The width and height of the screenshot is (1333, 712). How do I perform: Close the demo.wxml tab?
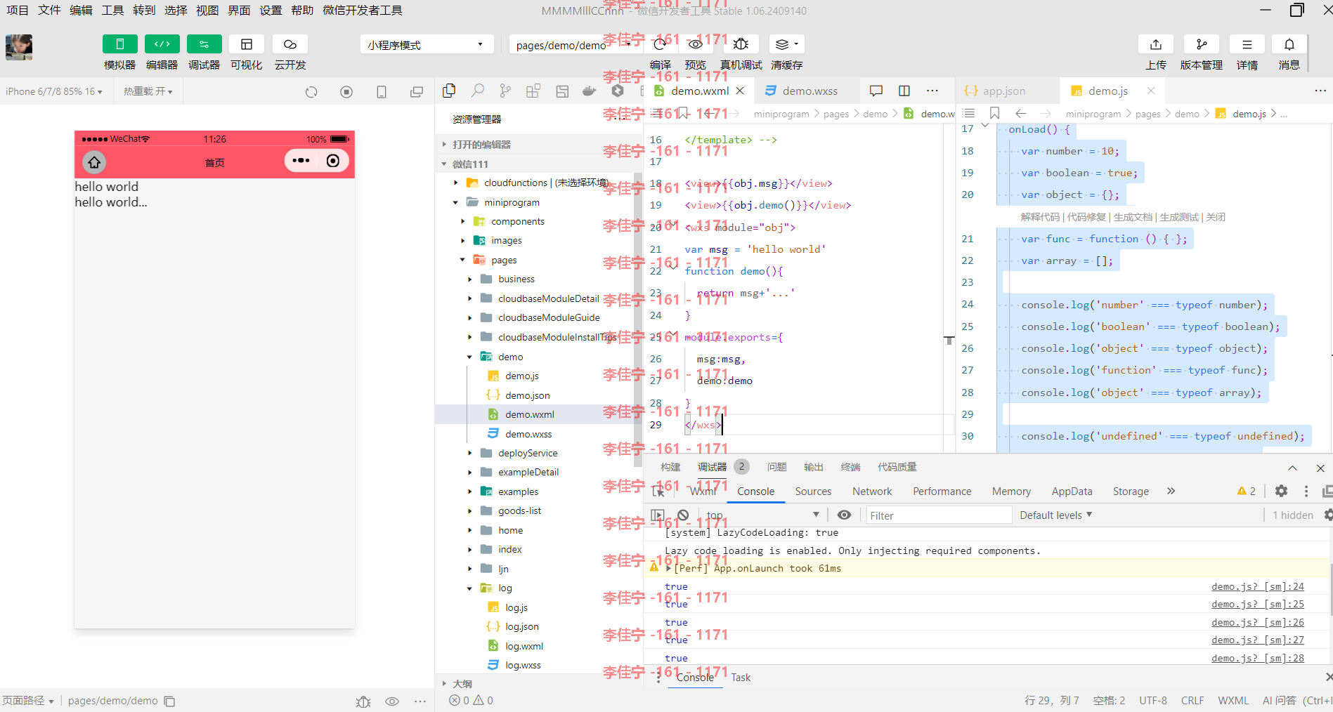(x=740, y=91)
